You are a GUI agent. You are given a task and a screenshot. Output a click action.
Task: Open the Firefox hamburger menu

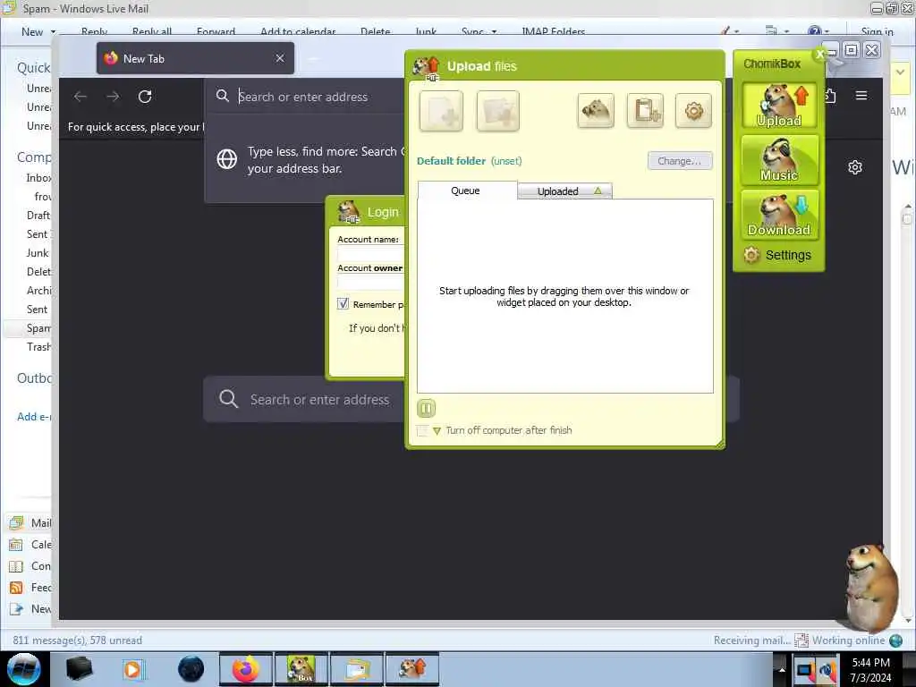coord(861,95)
